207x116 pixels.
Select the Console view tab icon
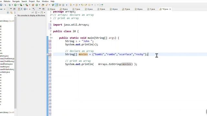[25, 9]
